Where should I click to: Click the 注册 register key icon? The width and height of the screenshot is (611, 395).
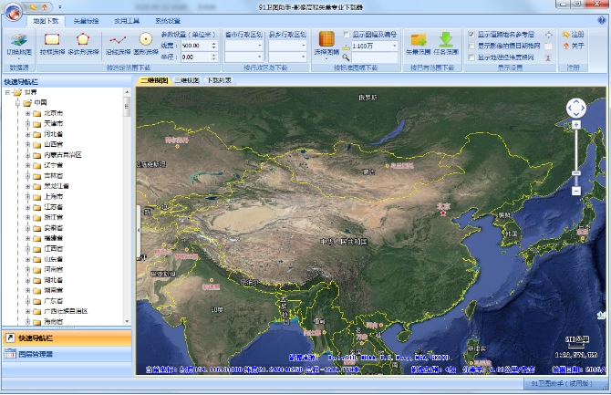click(x=565, y=35)
